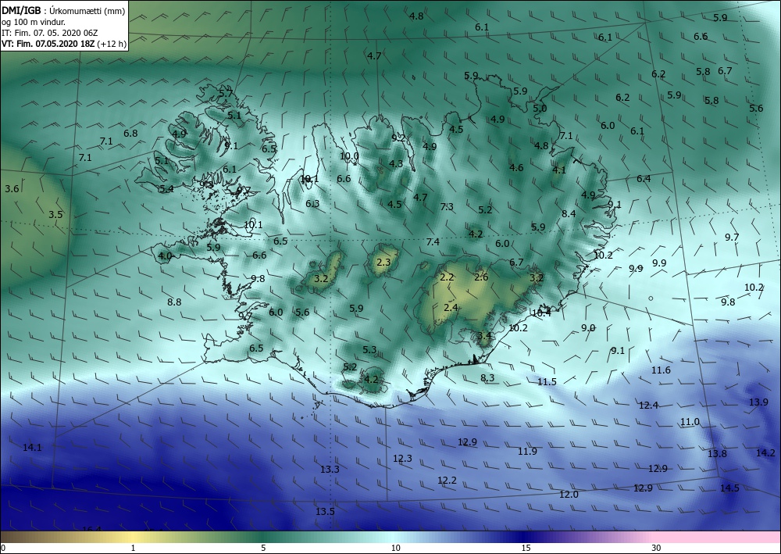This screenshot has height=554, width=781.
Task: Click the 12.2 value on the map
Action: (448, 481)
